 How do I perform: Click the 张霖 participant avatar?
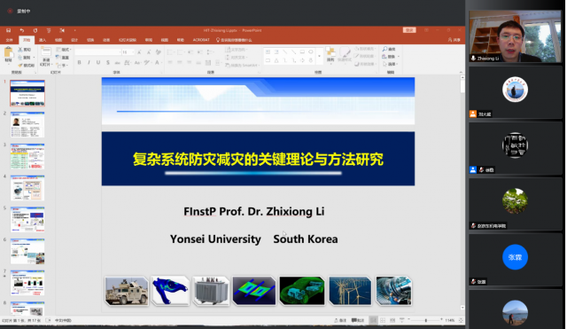pyautogui.click(x=515, y=257)
